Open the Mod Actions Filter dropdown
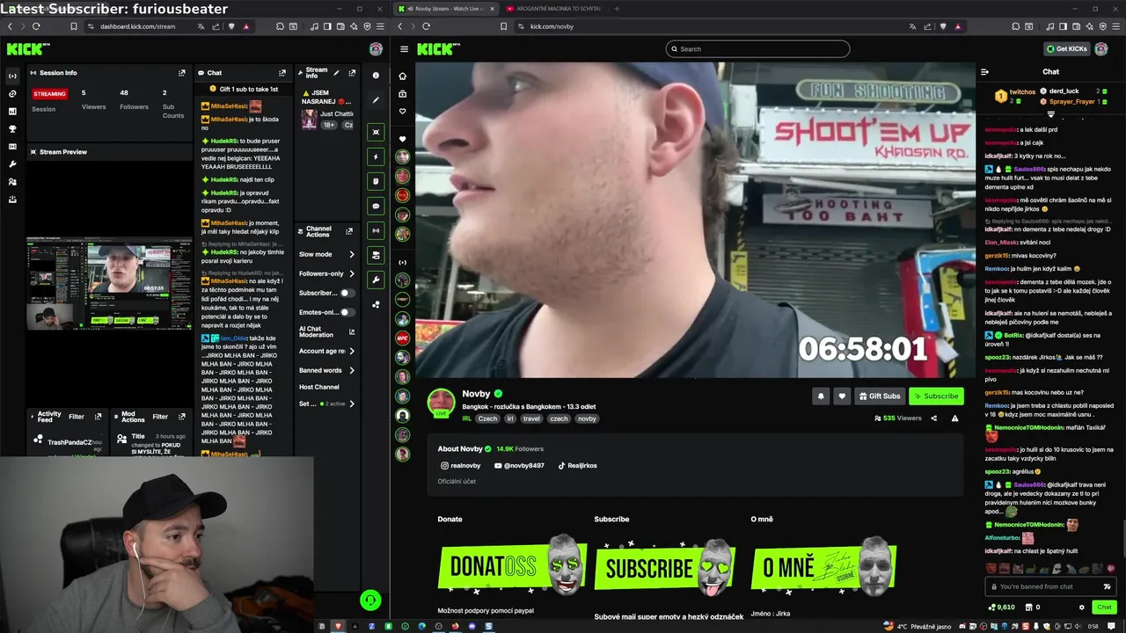1126x633 pixels. point(160,417)
